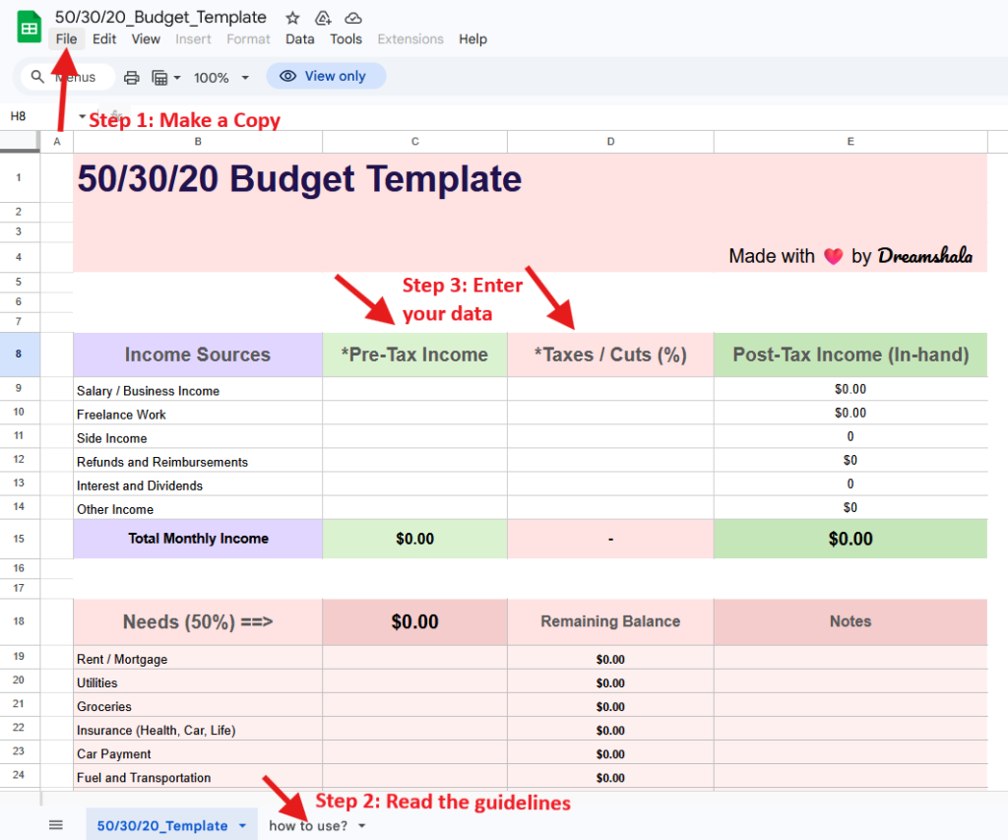Open the Tools menu
Viewport: 1008px width, 840px height.
346,39
